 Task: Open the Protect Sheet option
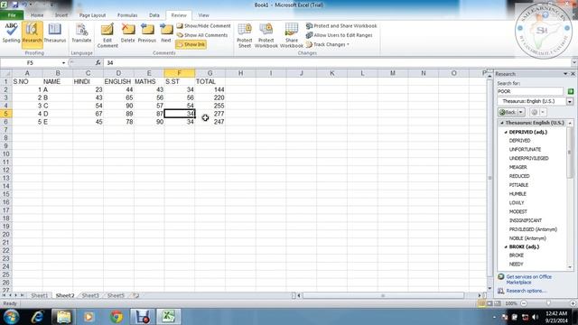point(245,35)
